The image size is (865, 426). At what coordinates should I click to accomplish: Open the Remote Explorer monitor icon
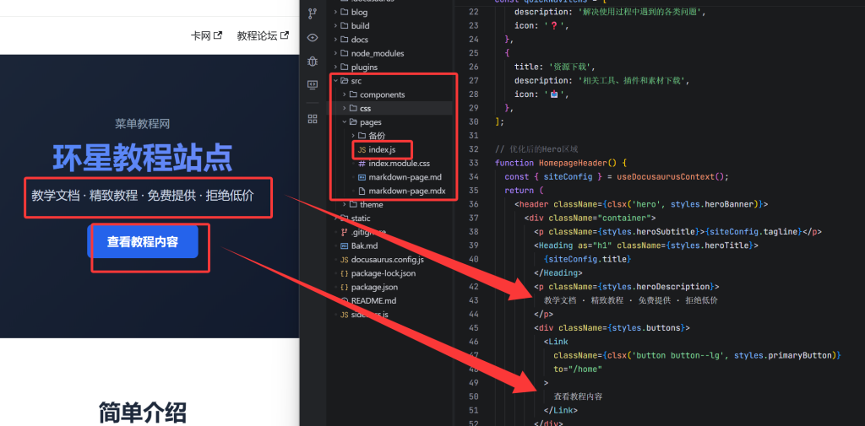point(313,85)
